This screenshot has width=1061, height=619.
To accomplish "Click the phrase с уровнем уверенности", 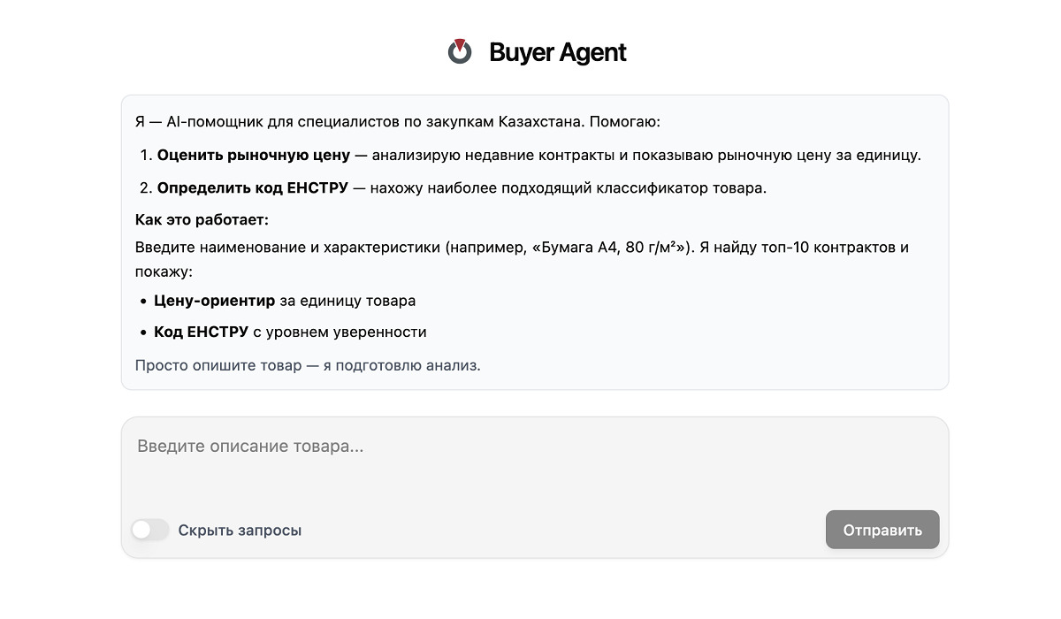I will click(x=340, y=332).
